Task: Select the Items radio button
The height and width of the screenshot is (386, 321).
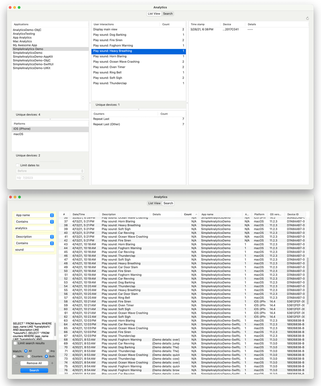Action: (x=14, y=357)
